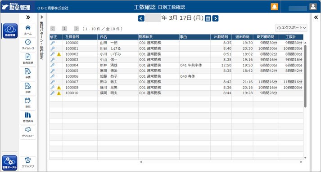Click warning icon on row 100010
This screenshot has height=172, width=321.
[59, 93]
